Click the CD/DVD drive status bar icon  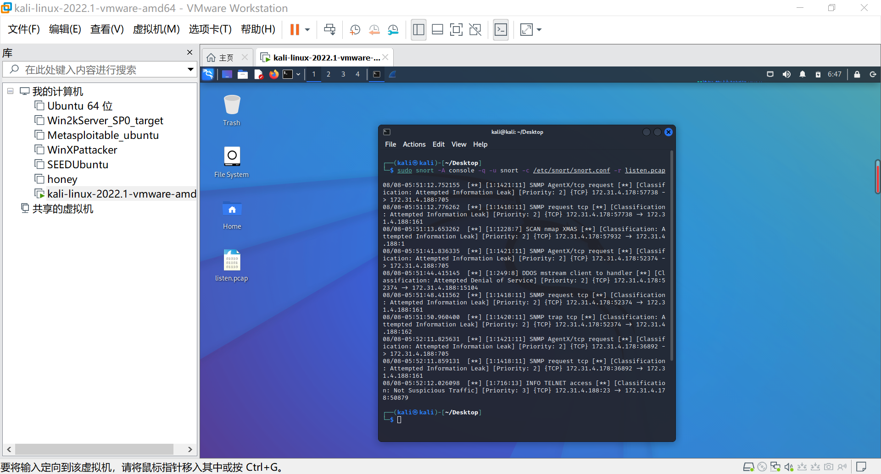coord(762,467)
